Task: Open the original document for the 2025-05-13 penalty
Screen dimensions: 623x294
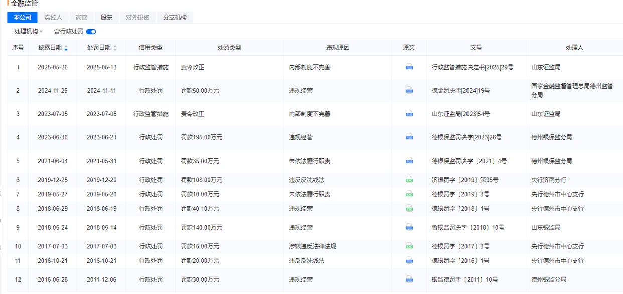Action: point(409,67)
